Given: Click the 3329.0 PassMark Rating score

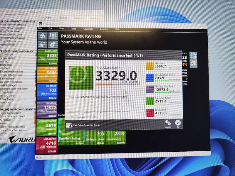Looking at the screenshot, I should pyautogui.click(x=116, y=75).
